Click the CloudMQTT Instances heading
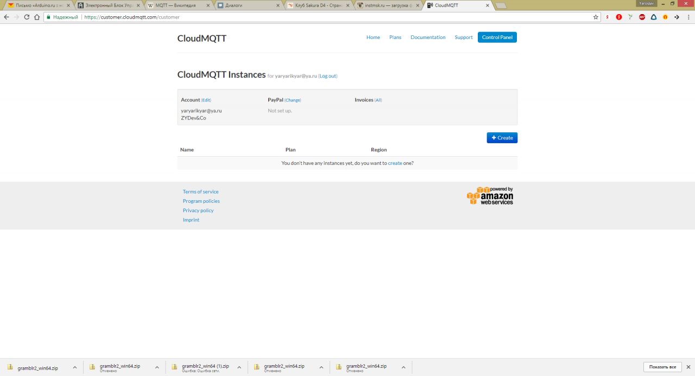Image resolution: width=695 pixels, height=376 pixels. pos(222,75)
